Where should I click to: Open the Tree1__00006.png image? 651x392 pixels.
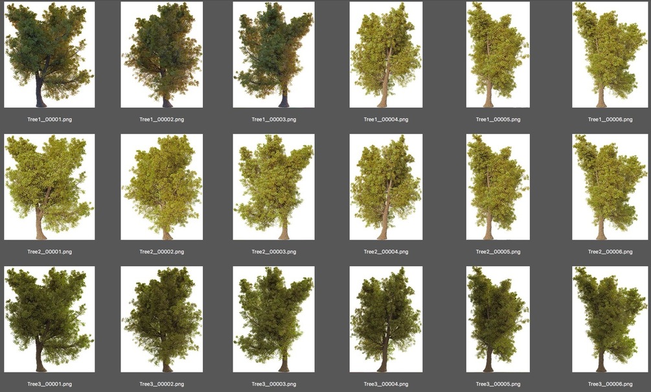[609, 55]
